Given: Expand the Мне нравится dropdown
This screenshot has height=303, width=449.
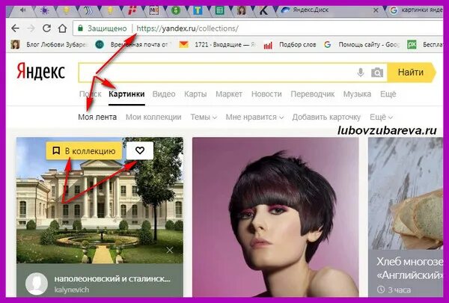Looking at the screenshot, I should tap(254, 117).
